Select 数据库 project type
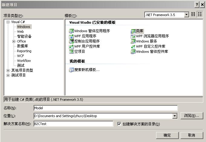This screenshot has width=206, height=142. [22, 46]
